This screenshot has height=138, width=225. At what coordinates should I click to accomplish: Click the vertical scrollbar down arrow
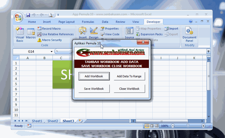point(209,117)
